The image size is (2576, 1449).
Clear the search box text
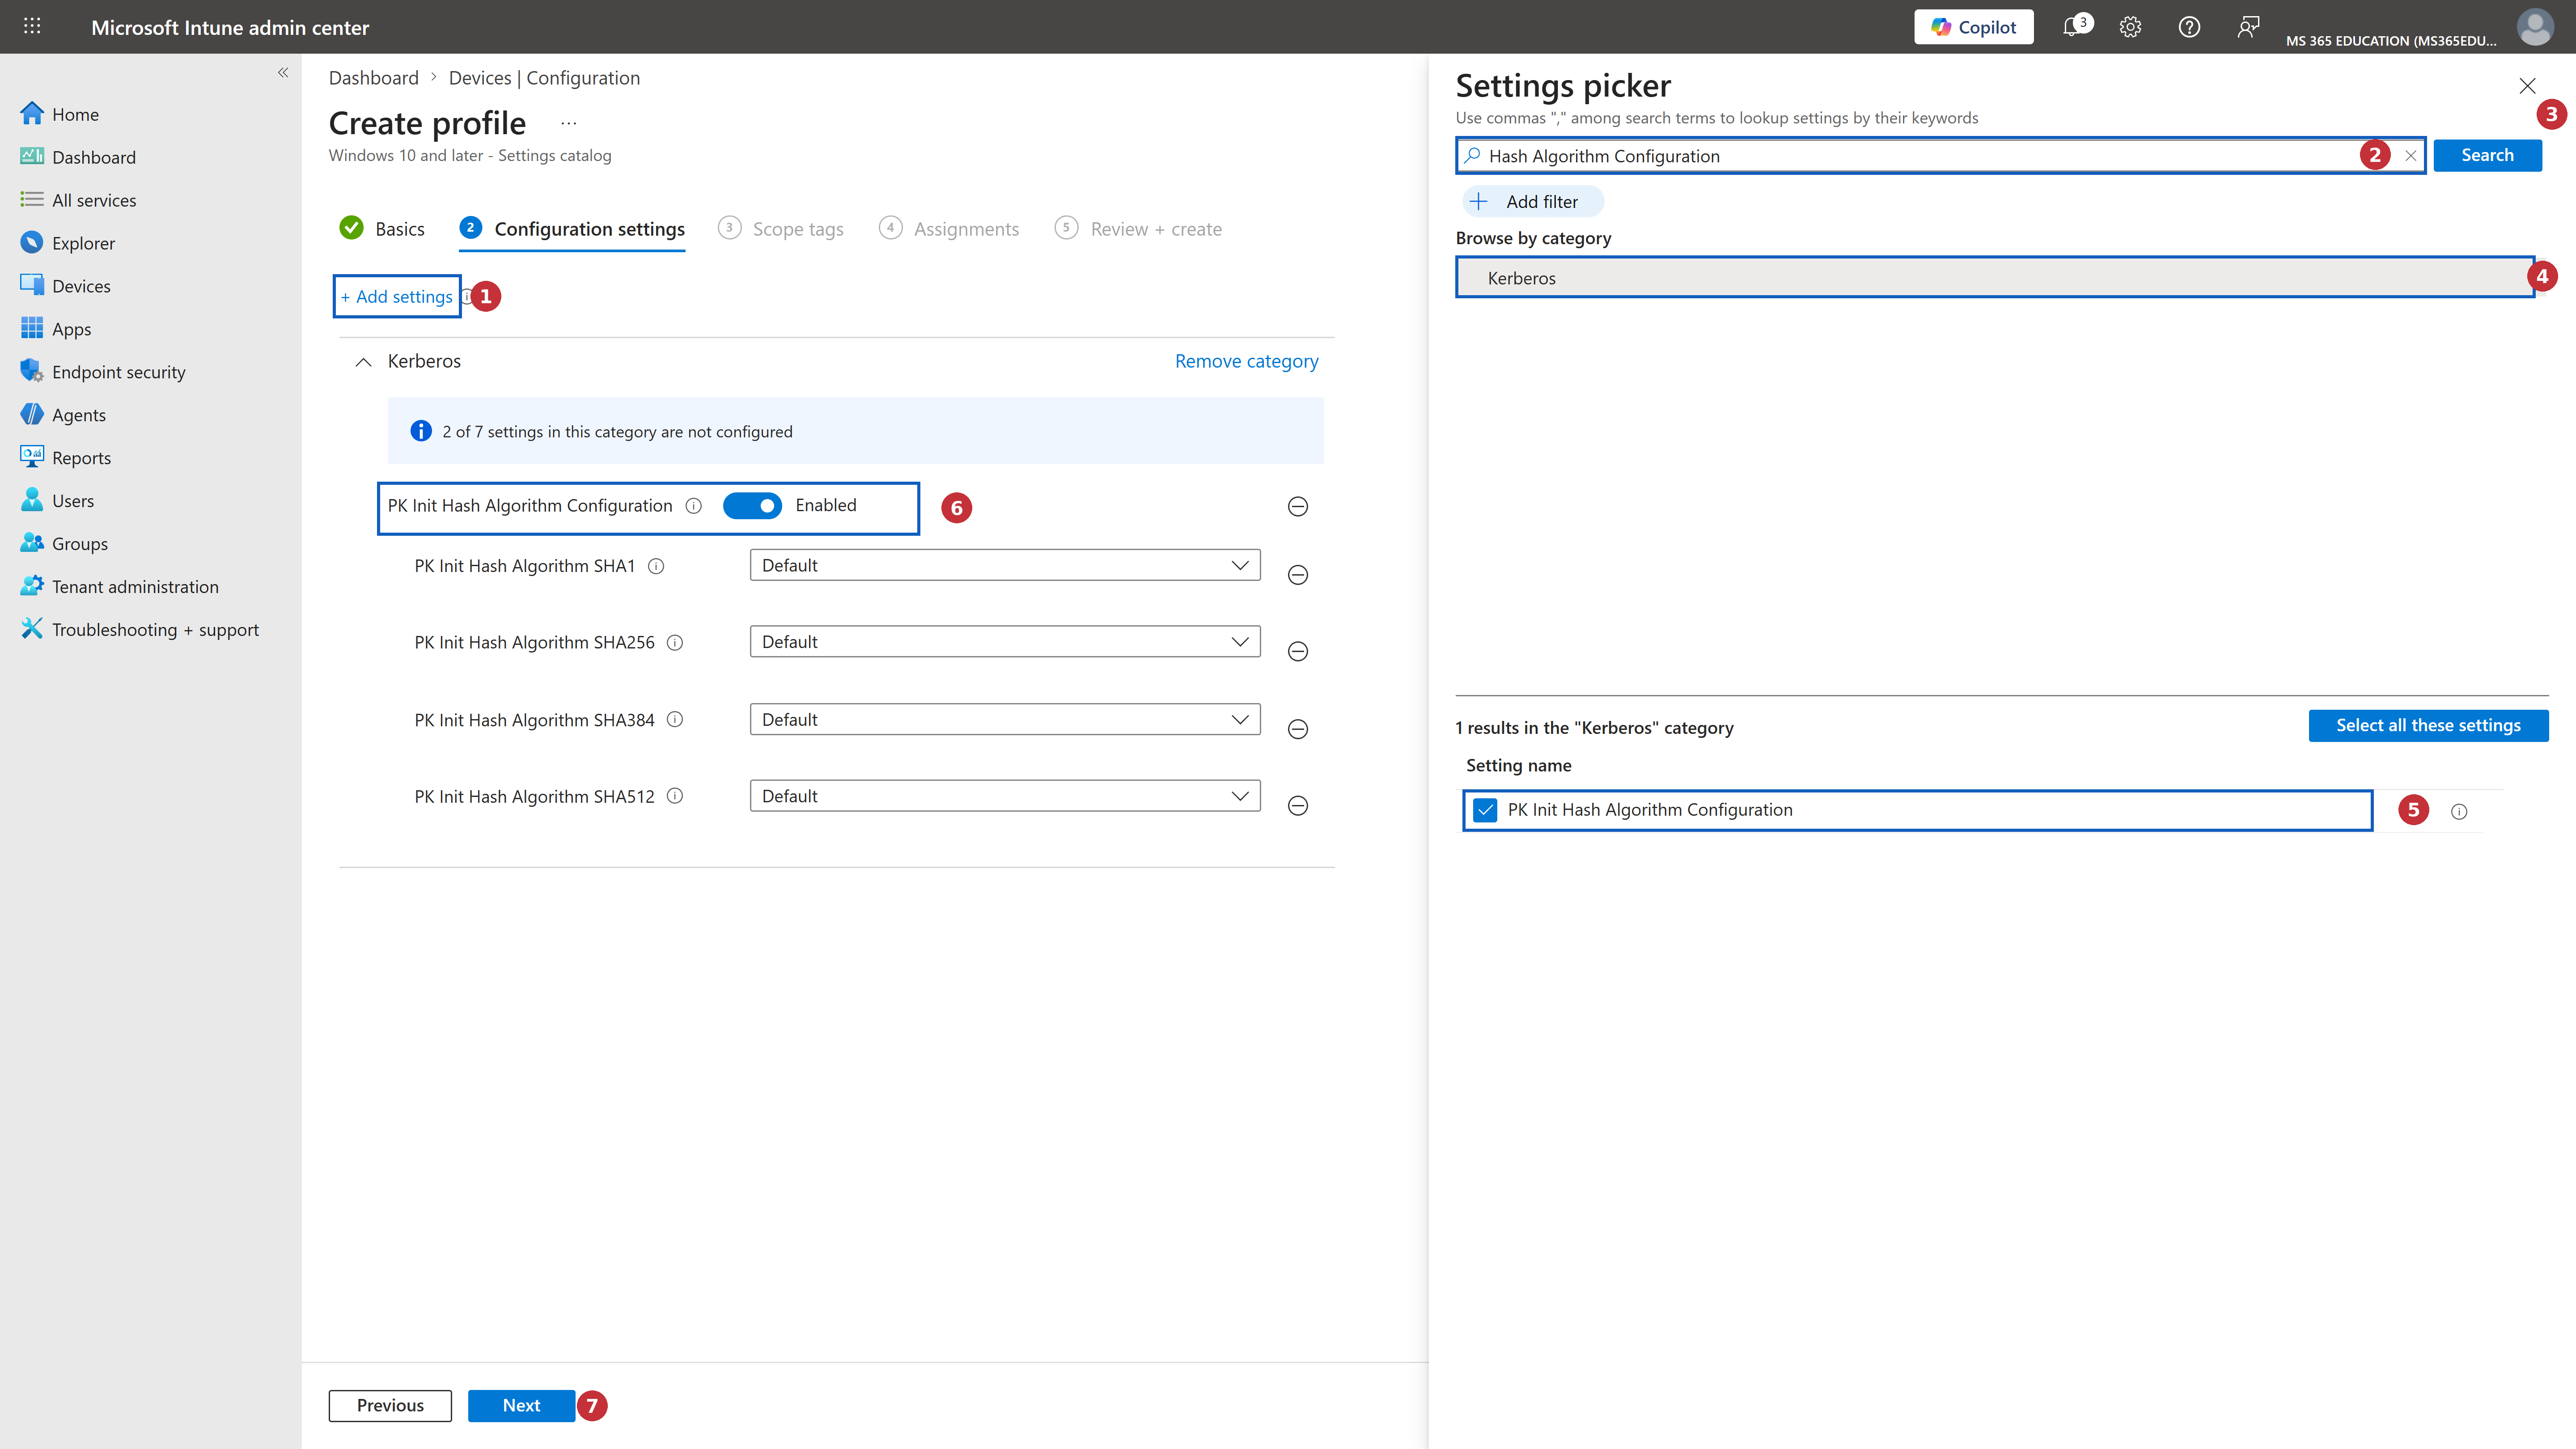pyautogui.click(x=2410, y=156)
